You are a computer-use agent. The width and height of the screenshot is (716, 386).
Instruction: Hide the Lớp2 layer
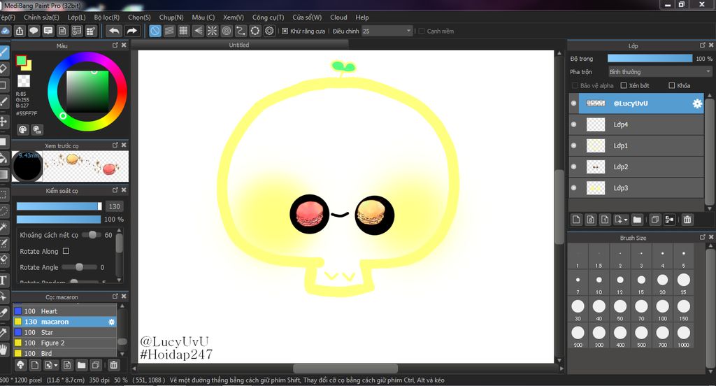(573, 166)
